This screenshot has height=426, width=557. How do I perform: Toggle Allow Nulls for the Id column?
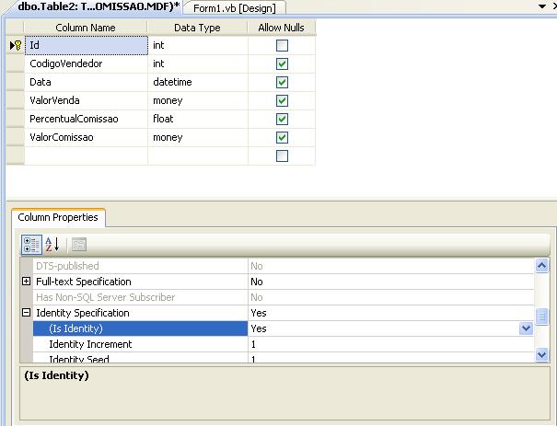[x=282, y=45]
